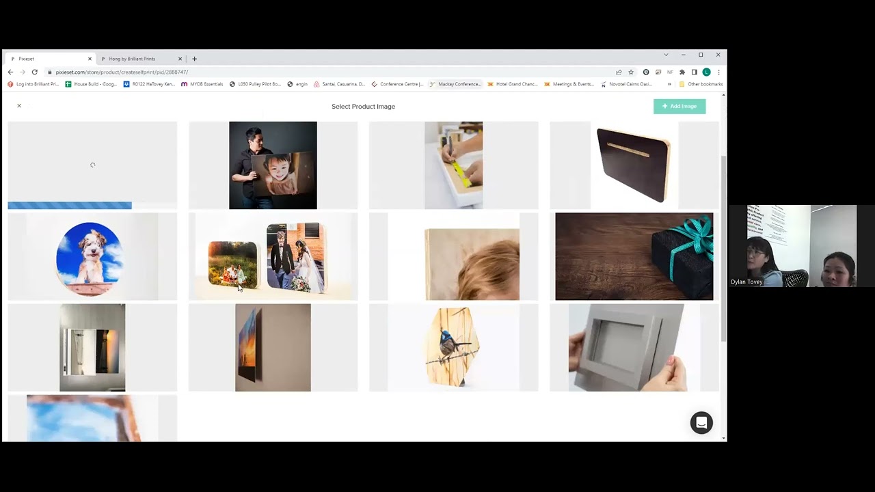875x492 pixels.
Task: Toggle the browser side panel
Action: (694, 72)
